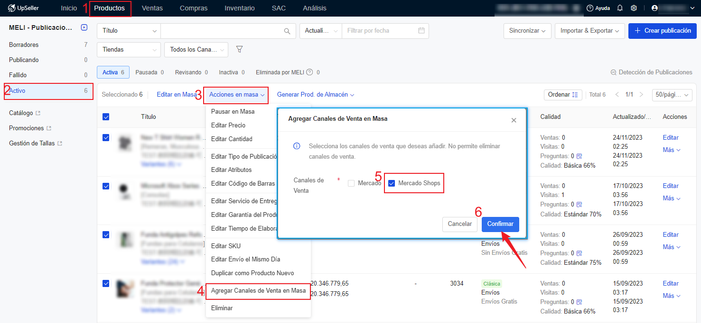This screenshot has width=701, height=323.
Task: Click product thumbnail in row updated 15/09/2023
Action: (125, 288)
